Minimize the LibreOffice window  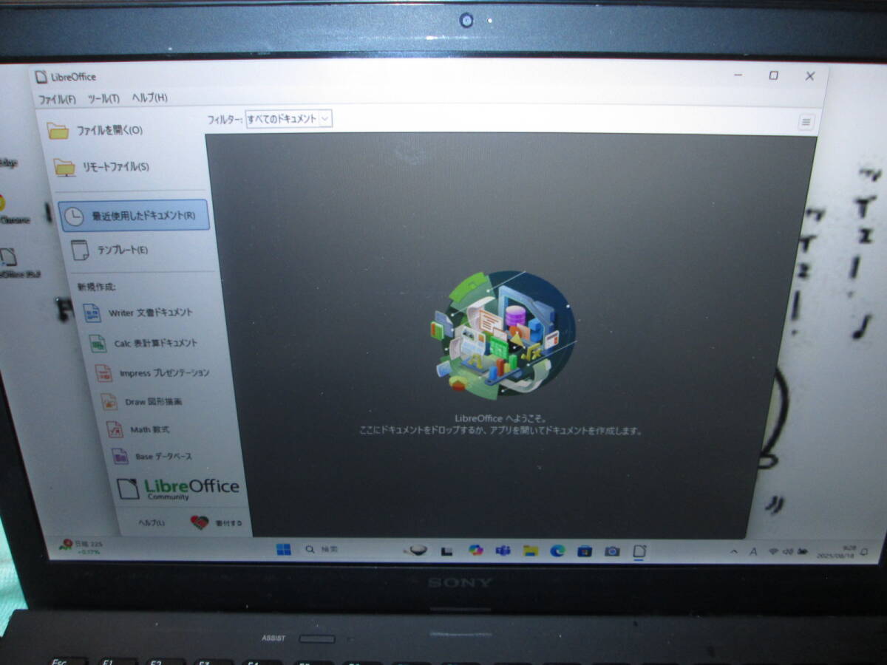pos(738,75)
